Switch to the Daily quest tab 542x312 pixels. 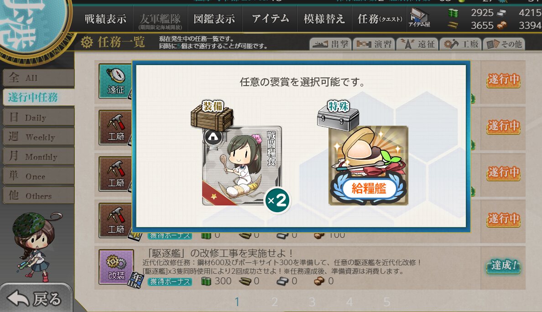click(x=38, y=118)
